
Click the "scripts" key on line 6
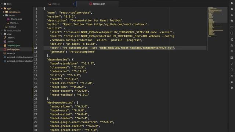coord(55,28)
